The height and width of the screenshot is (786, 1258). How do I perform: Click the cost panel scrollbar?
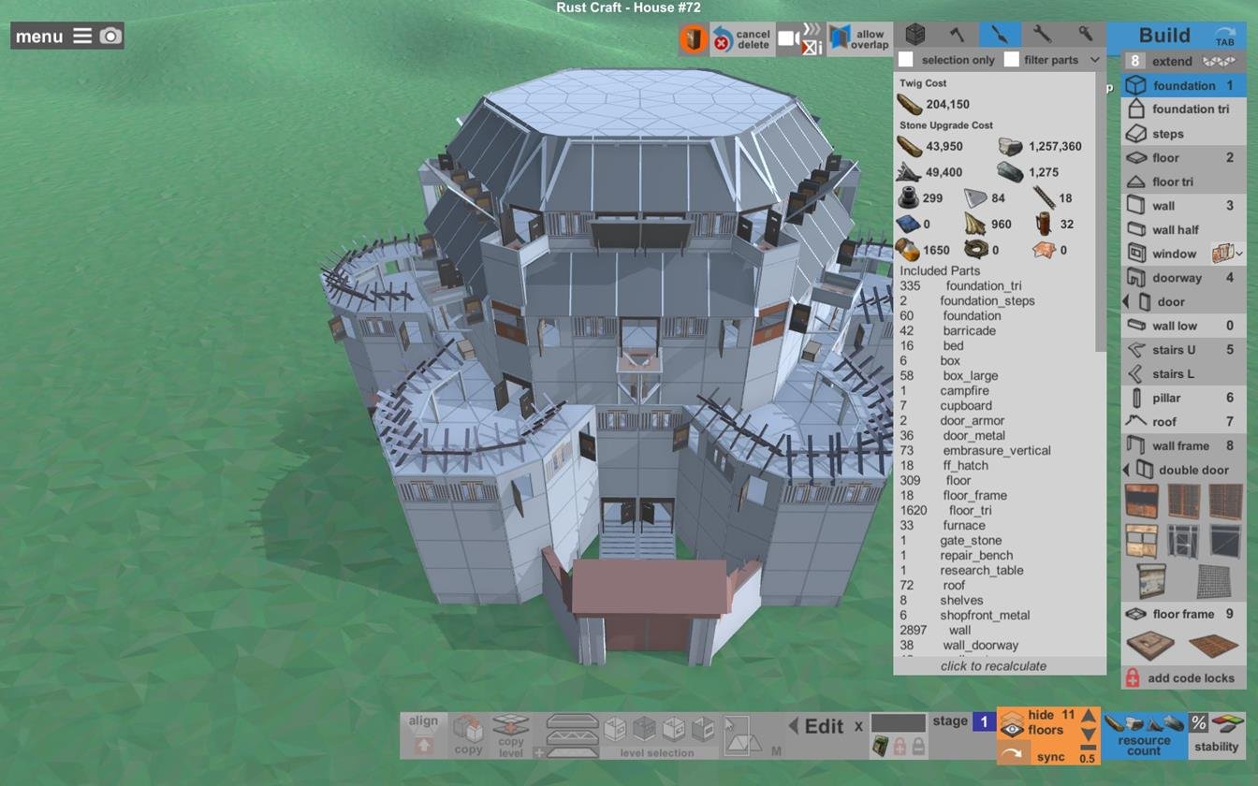point(1101,211)
